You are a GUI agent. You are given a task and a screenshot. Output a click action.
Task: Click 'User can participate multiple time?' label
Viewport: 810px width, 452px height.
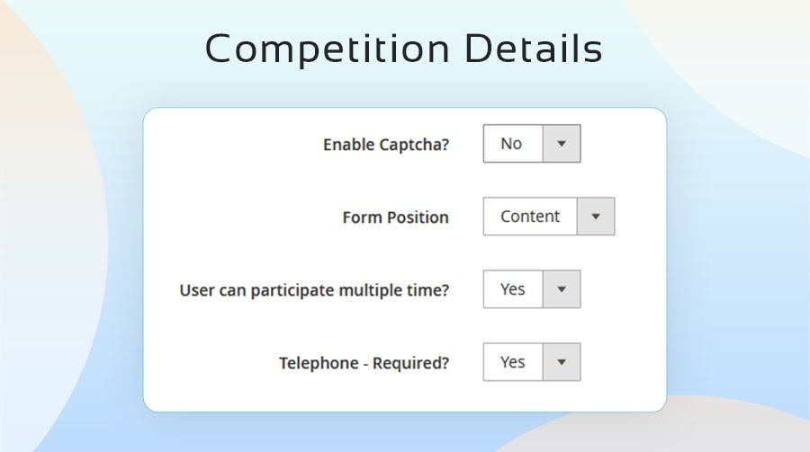[x=314, y=290]
